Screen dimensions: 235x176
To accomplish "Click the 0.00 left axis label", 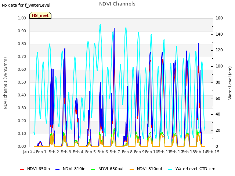I will (22, 146).
